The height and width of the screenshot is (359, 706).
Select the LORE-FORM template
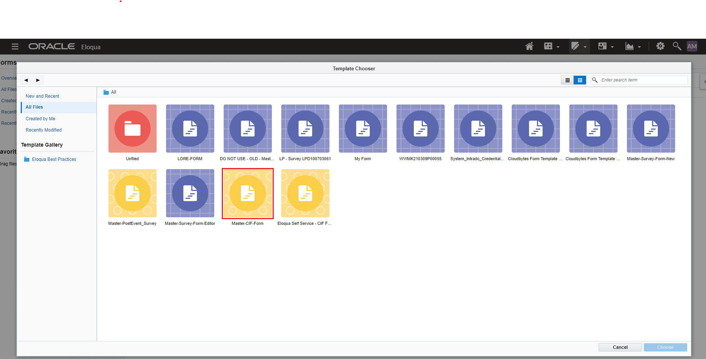pos(190,129)
